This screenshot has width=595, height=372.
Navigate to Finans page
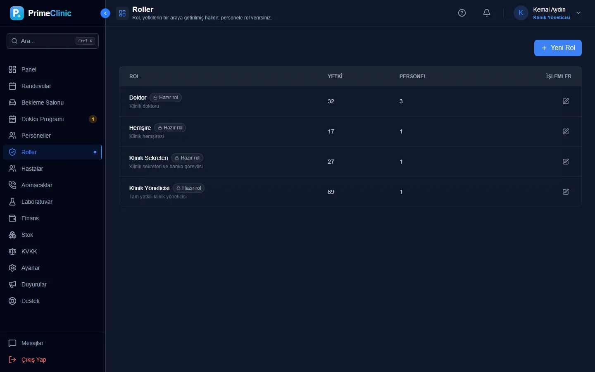52,218
